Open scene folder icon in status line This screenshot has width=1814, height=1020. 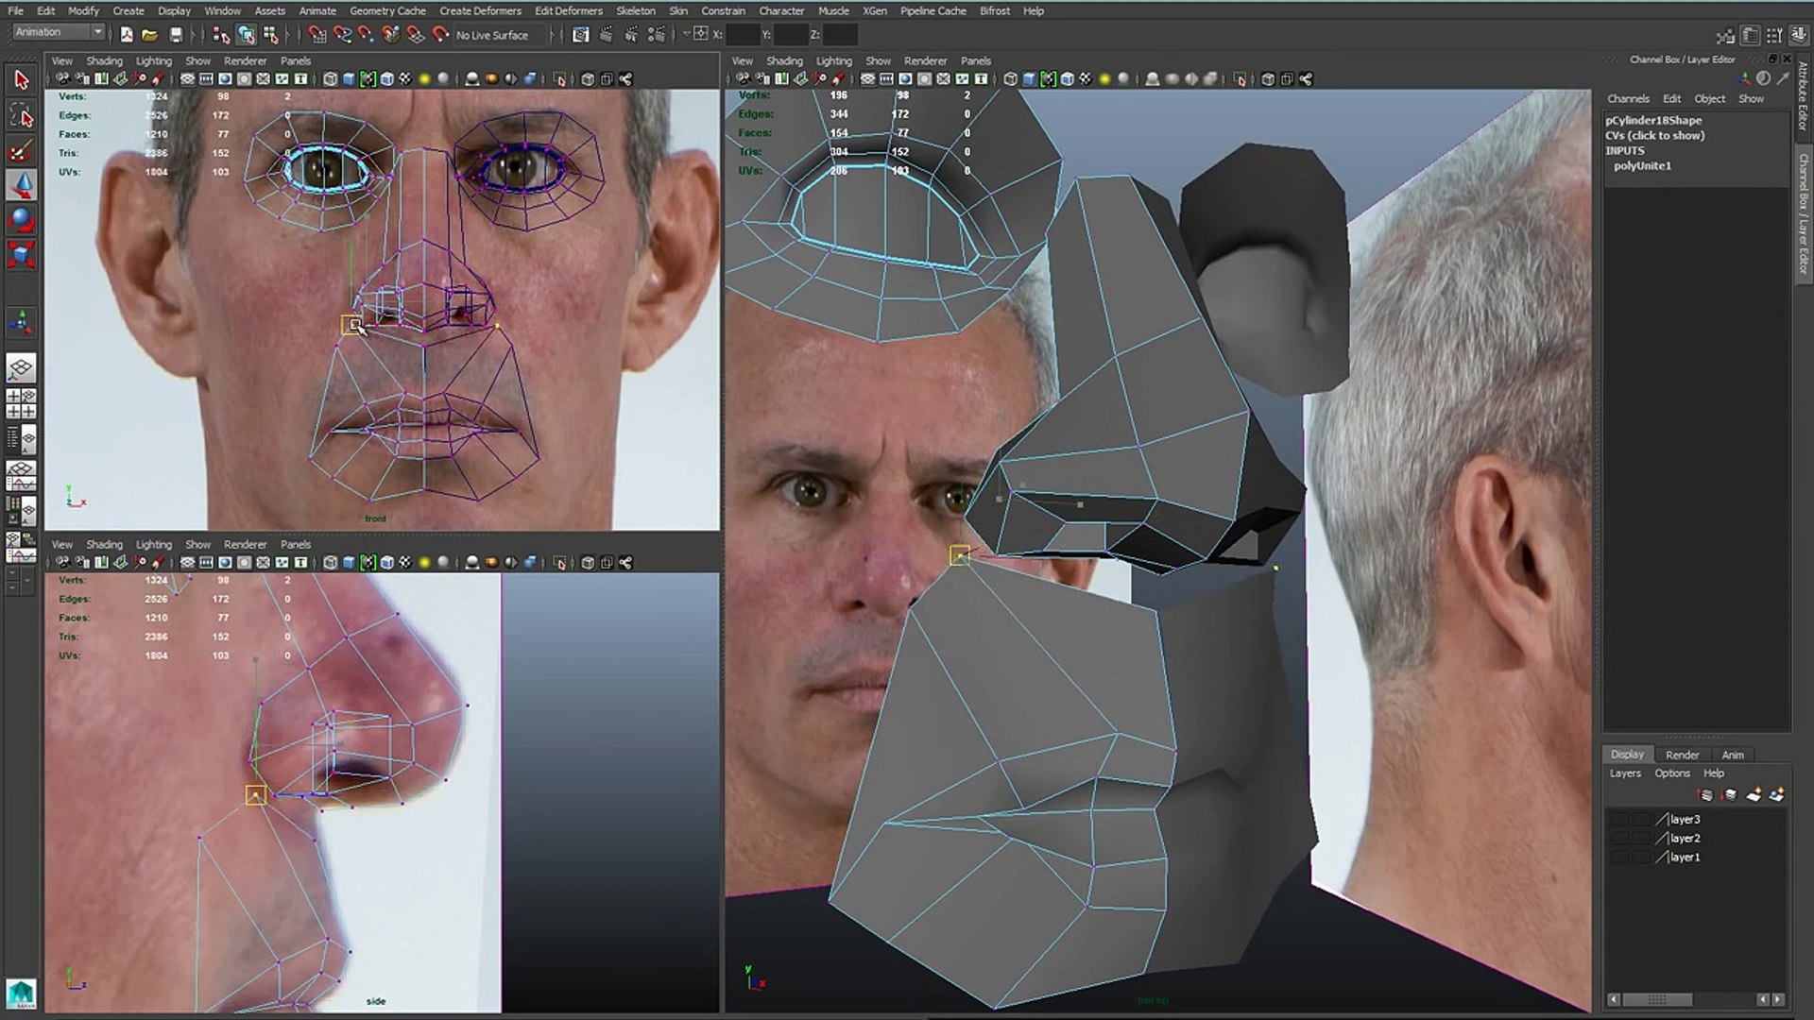(149, 35)
